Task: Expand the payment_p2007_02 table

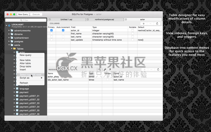Action: tap(14, 100)
